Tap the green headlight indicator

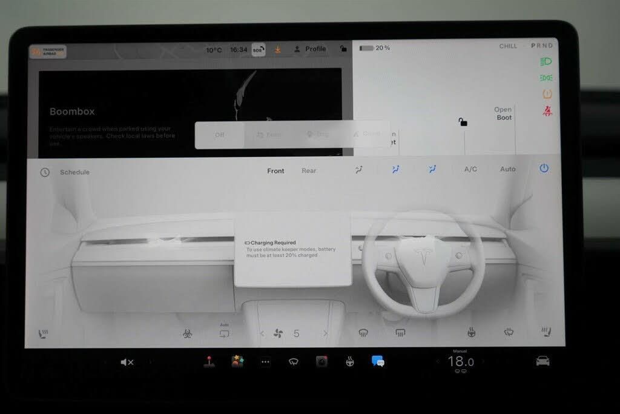pyautogui.click(x=546, y=61)
